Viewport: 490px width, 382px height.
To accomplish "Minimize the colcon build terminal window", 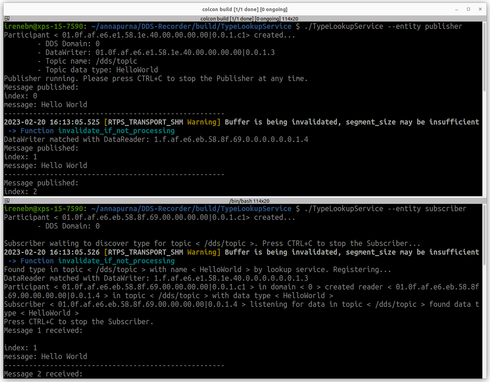I will point(457,9).
